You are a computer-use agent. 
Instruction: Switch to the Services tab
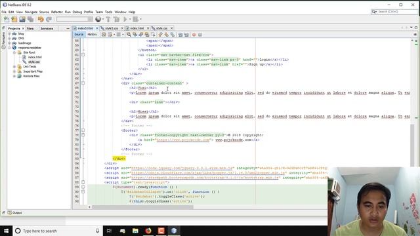click(47, 28)
